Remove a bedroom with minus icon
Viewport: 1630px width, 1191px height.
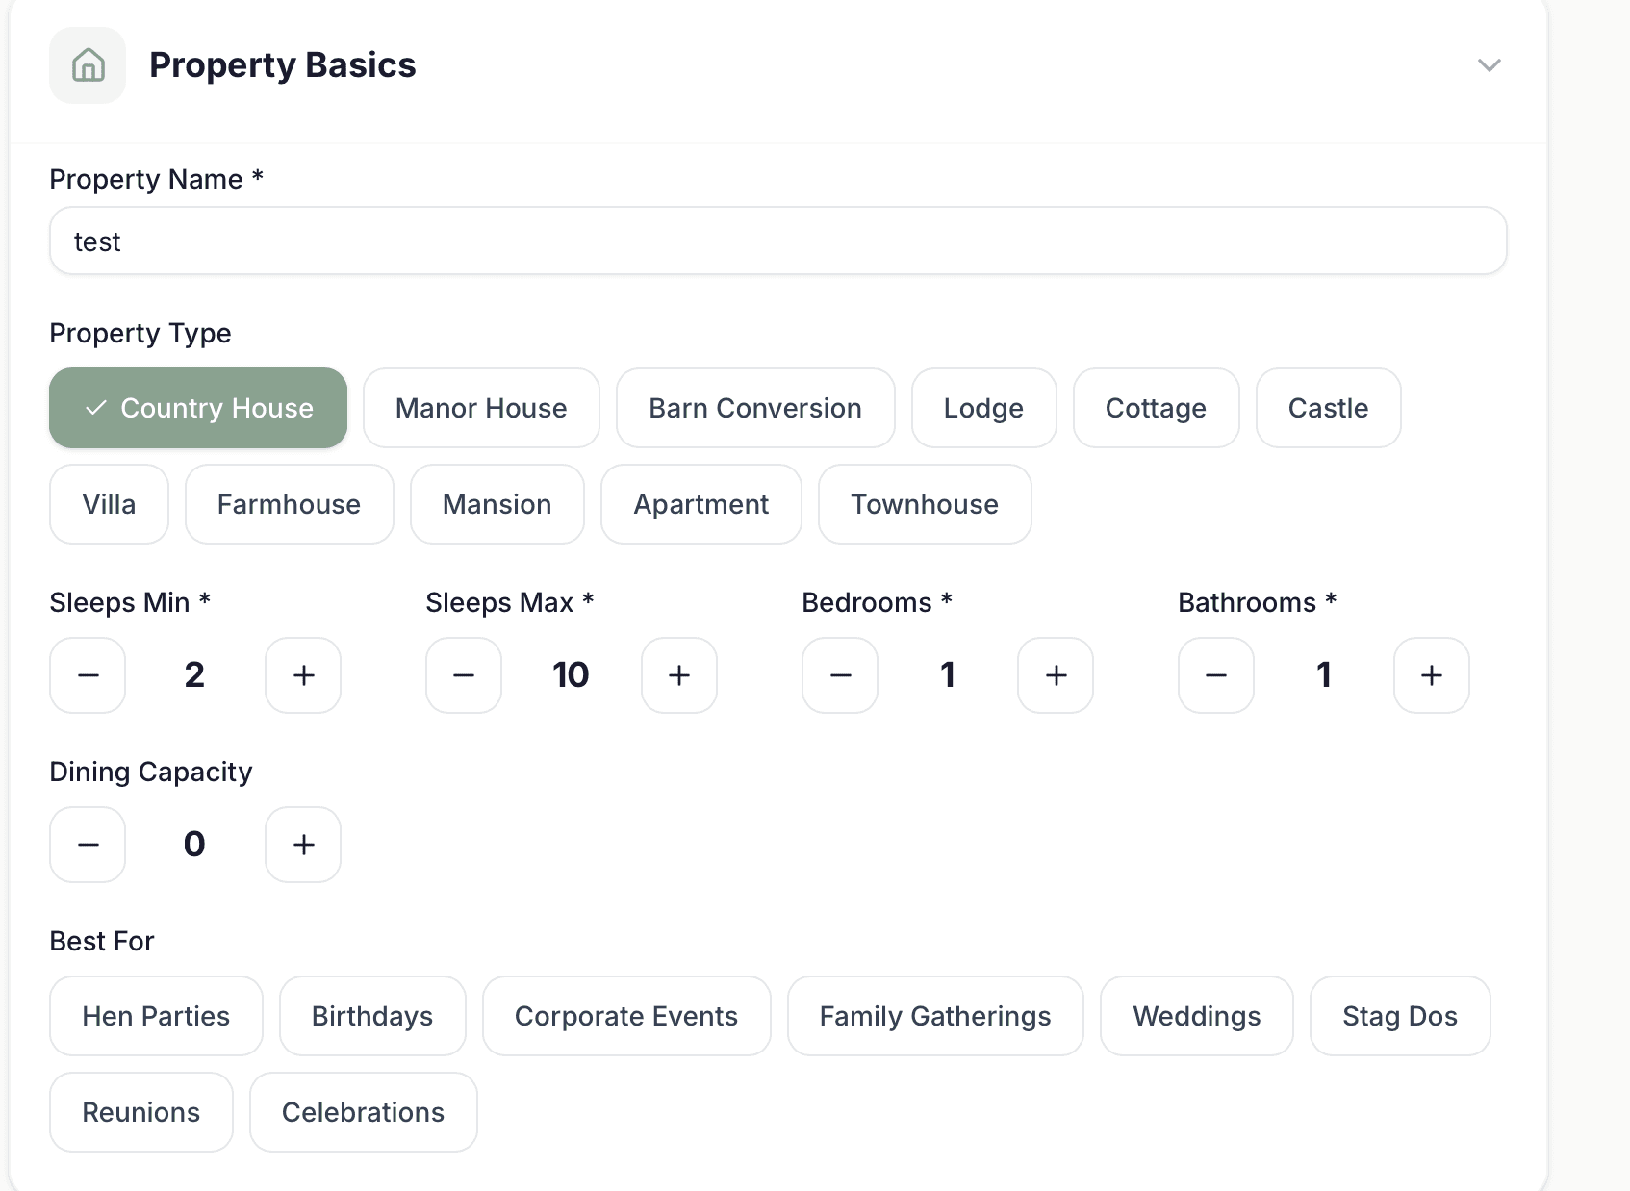[840, 675]
